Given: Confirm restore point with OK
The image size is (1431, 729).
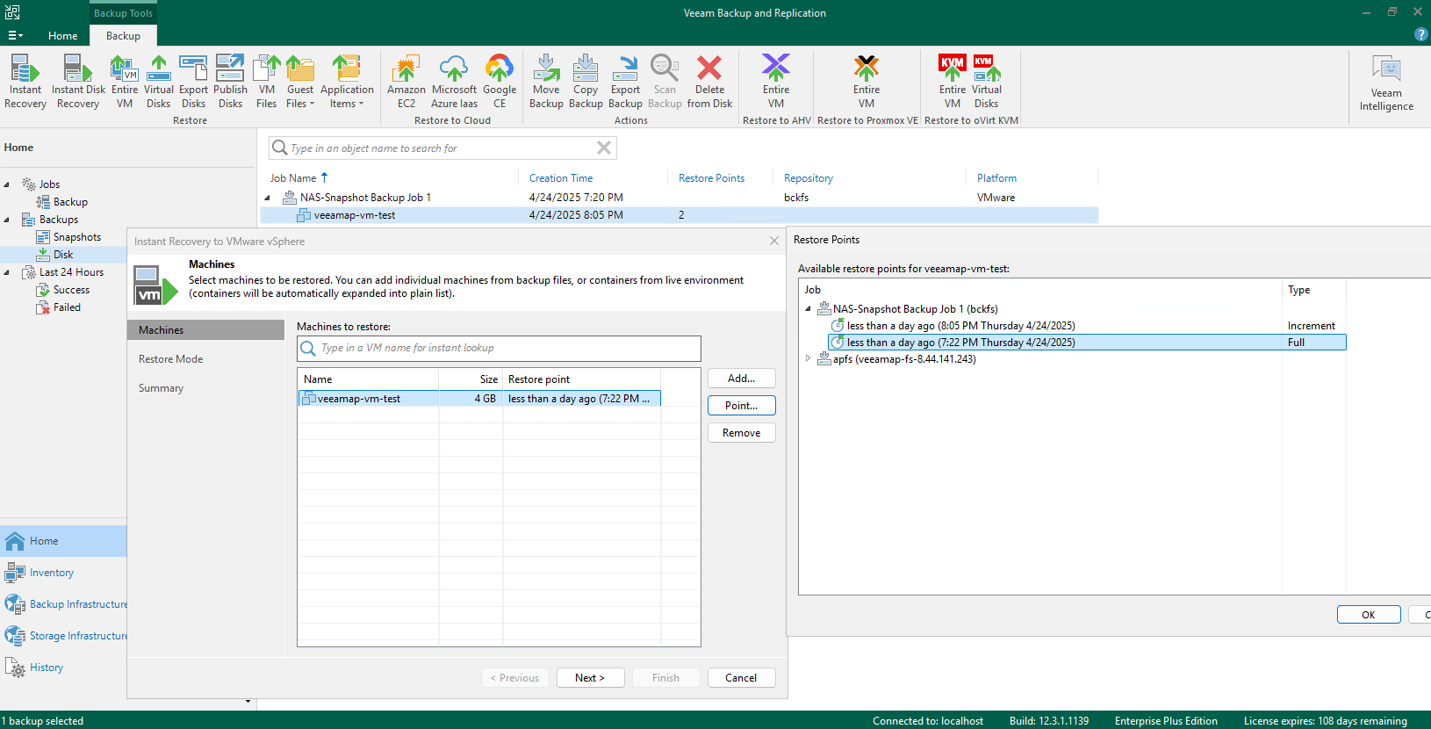Looking at the screenshot, I should (x=1368, y=615).
